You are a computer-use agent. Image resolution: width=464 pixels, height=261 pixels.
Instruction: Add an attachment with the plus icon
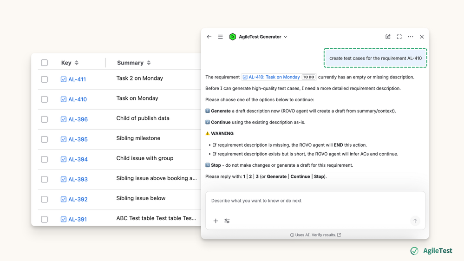pos(216,221)
